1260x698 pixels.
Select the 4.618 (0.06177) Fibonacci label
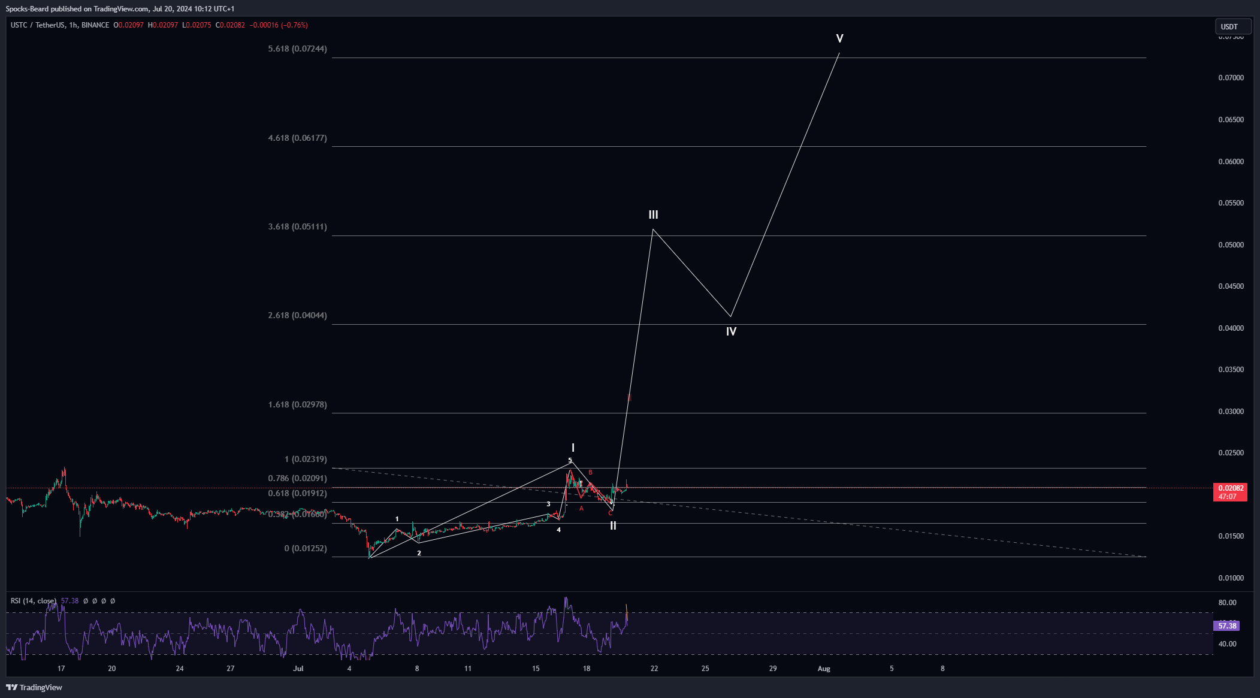298,138
